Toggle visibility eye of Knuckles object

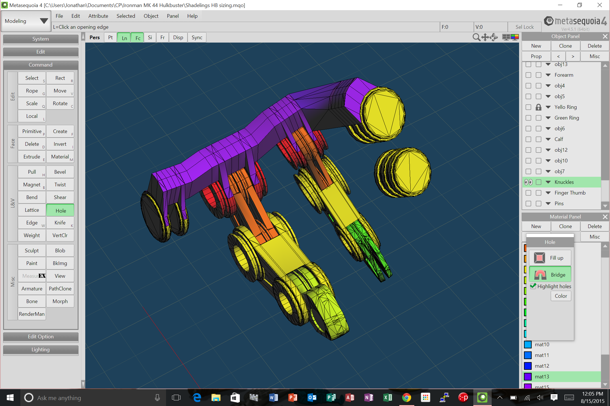click(x=528, y=182)
